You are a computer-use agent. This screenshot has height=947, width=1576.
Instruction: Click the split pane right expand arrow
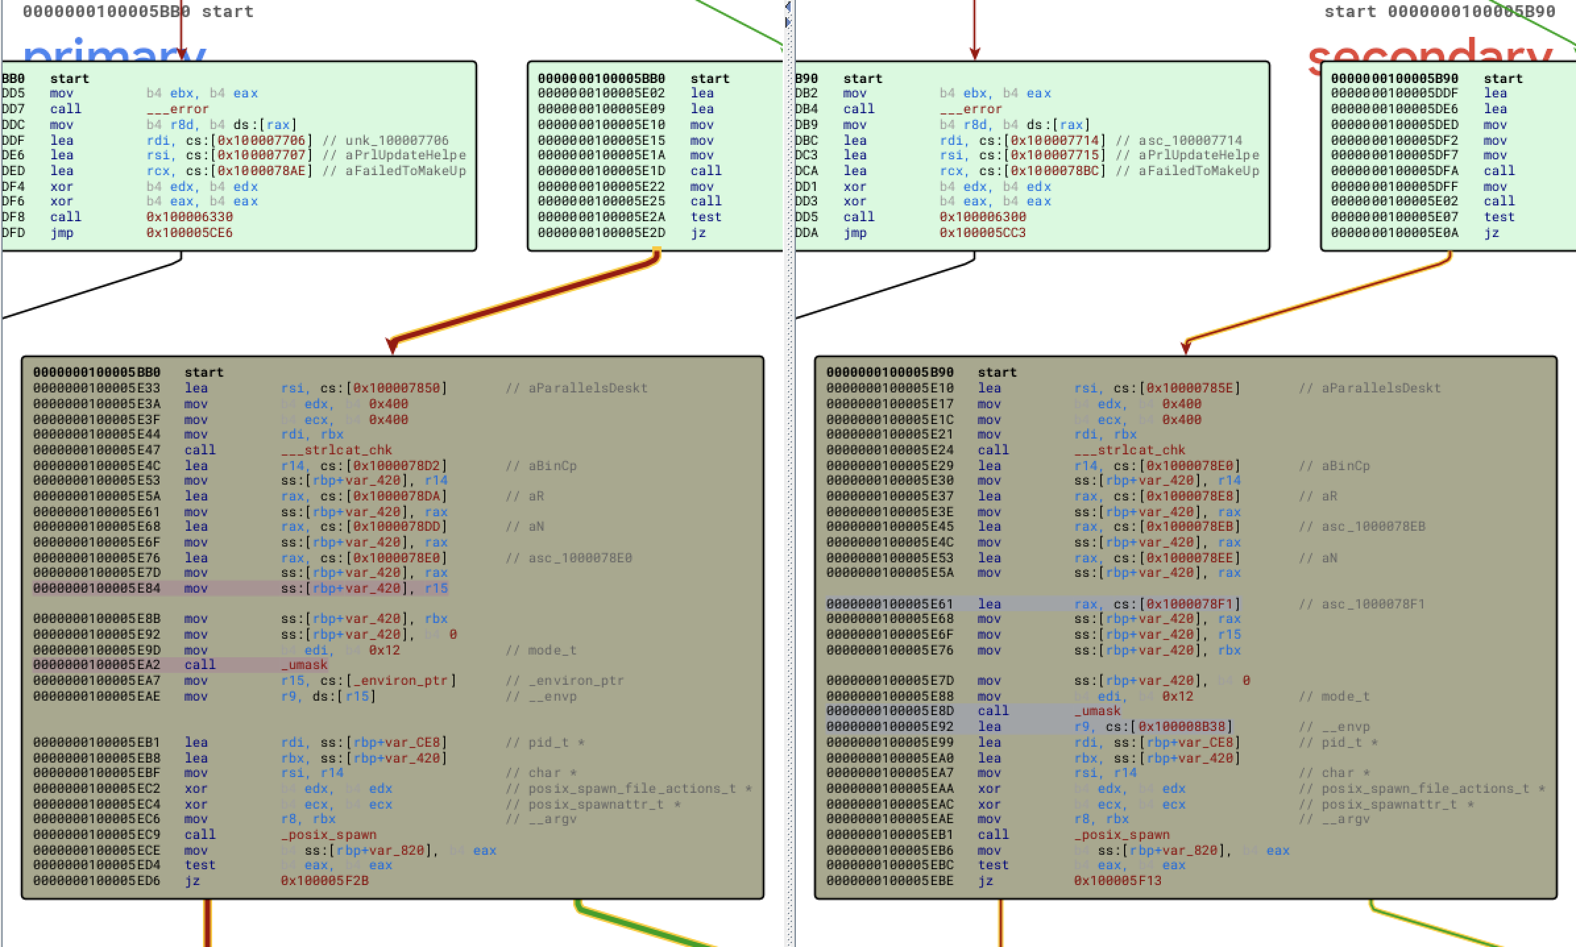pos(788,22)
